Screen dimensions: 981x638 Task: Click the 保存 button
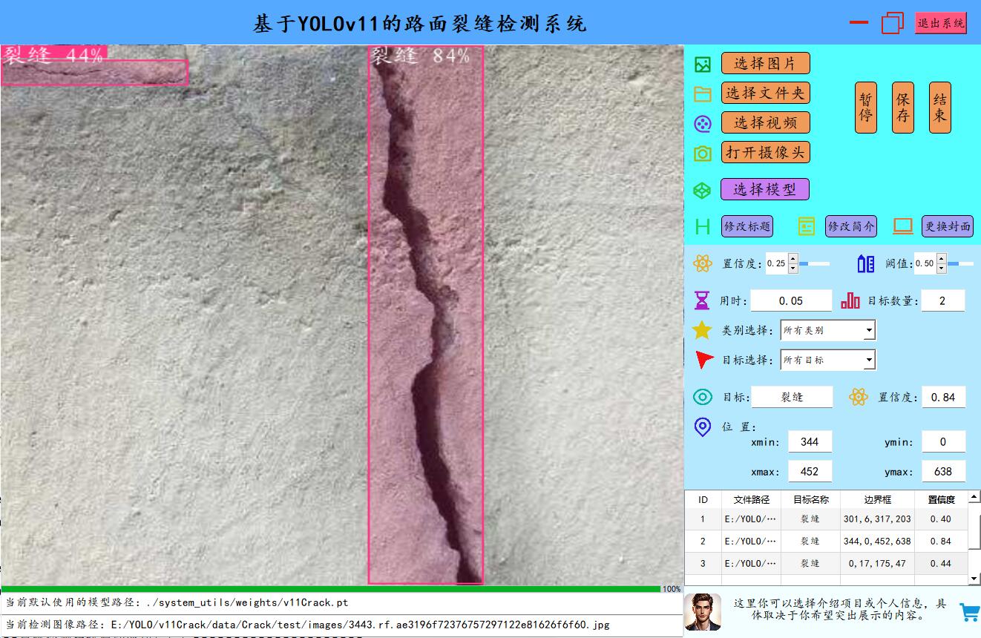902,108
